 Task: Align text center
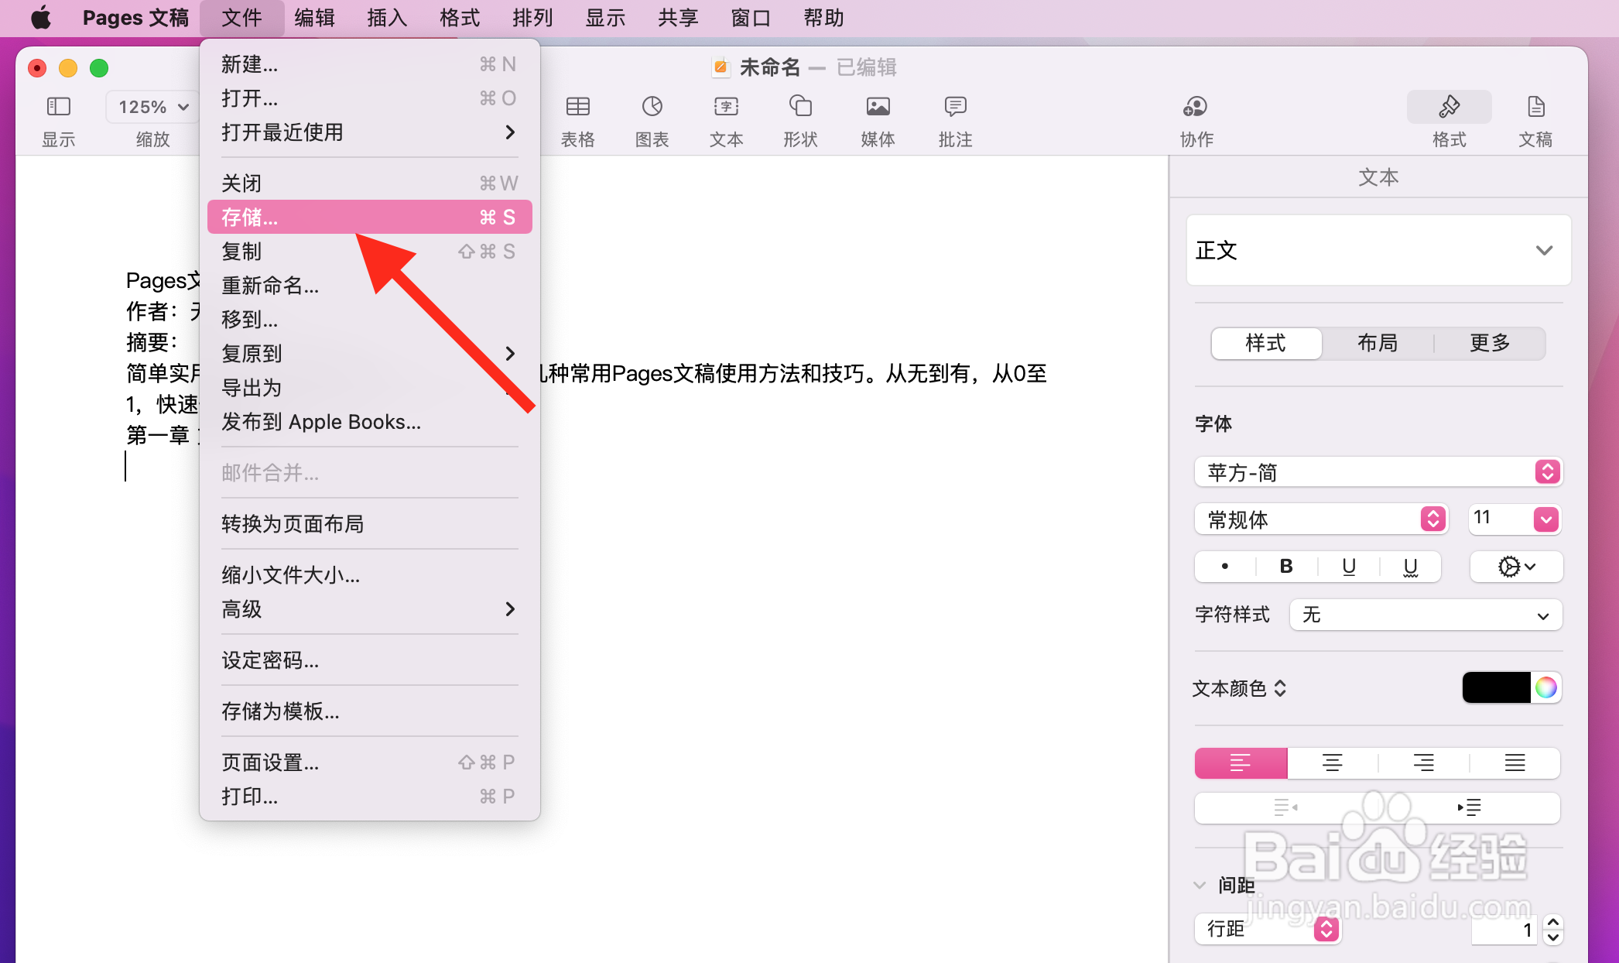point(1332,763)
